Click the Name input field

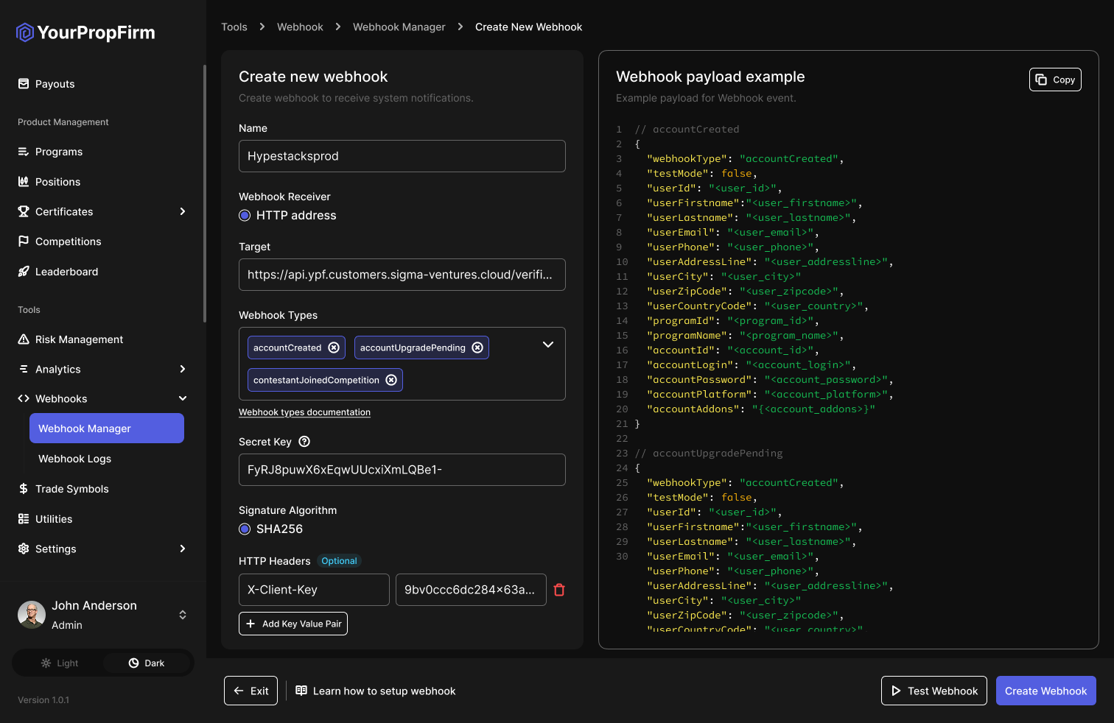pyautogui.click(x=402, y=156)
